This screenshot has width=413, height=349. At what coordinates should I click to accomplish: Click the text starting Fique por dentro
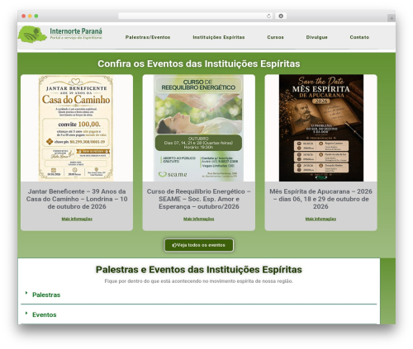coord(199,281)
